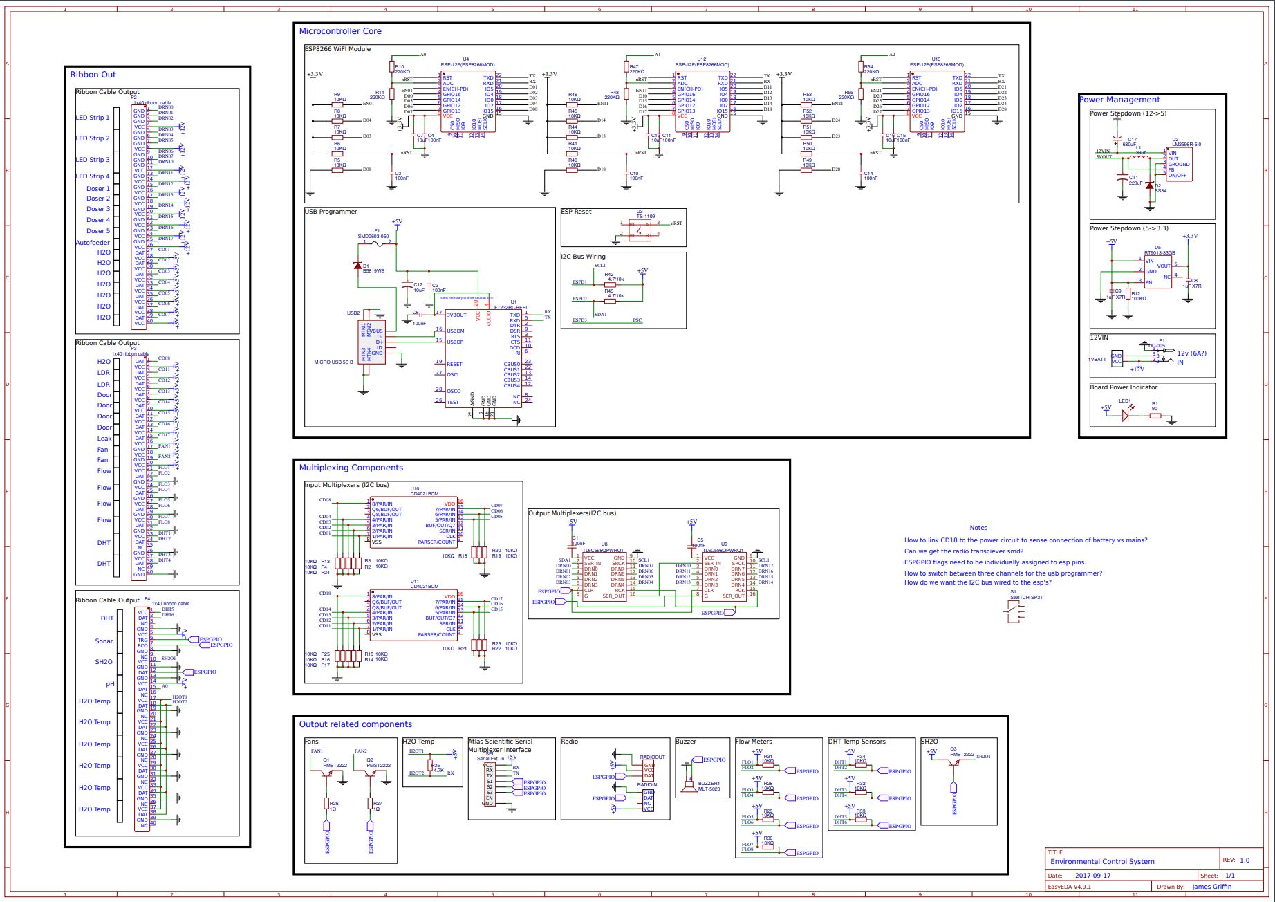
Task: Click note 'Can we get the radio transciever smd?'
Action: (x=964, y=551)
